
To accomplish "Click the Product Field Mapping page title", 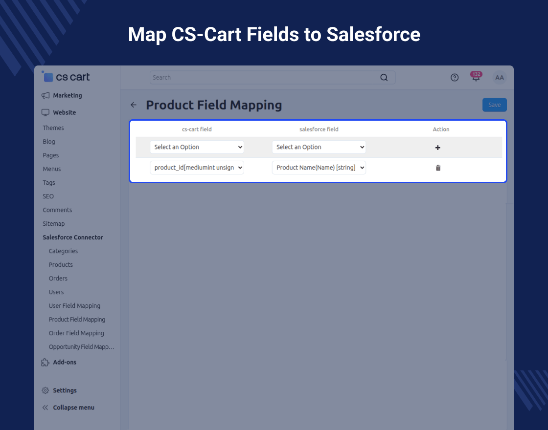I will click(x=214, y=105).
